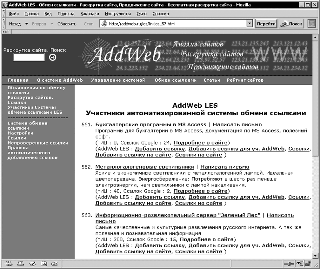Open the Бухгалтерские программы в MS Access link

[x=151, y=124]
